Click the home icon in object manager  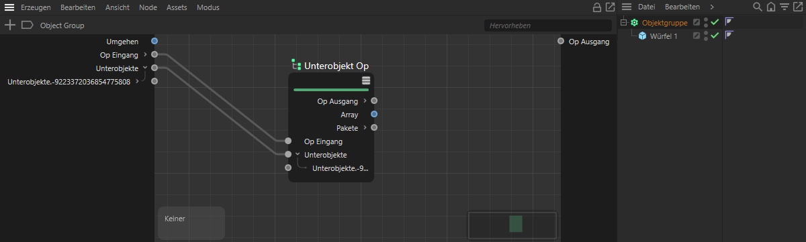point(771,7)
